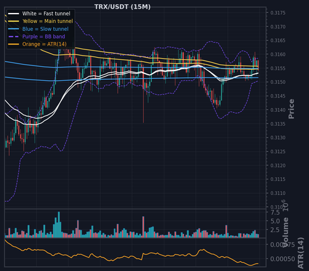Click the 0.3125 price axis tick label
This screenshot has width=309, height=271.
pyautogui.click(x=278, y=151)
